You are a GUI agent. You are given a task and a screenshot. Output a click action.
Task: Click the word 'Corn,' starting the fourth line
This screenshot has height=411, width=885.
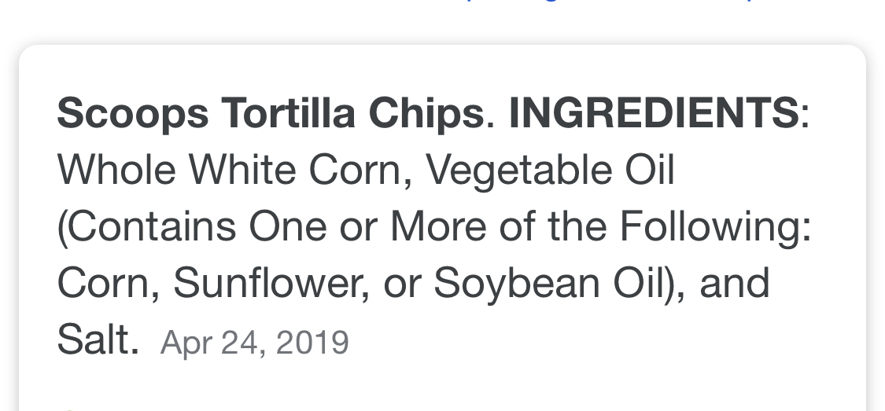click(x=109, y=283)
